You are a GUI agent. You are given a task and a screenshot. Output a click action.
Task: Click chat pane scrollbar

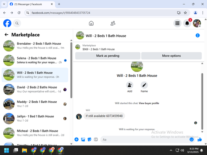click(202, 101)
